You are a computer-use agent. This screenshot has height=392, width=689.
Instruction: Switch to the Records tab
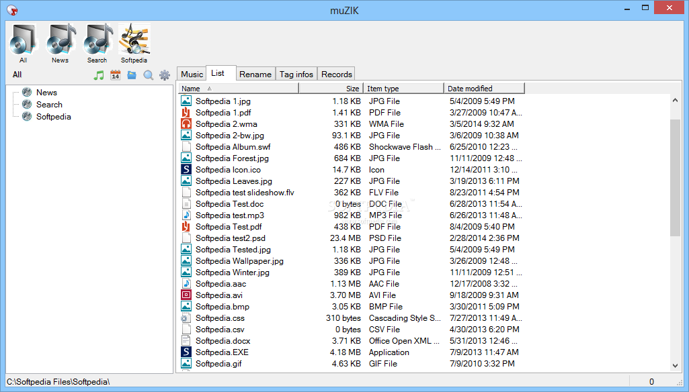337,75
